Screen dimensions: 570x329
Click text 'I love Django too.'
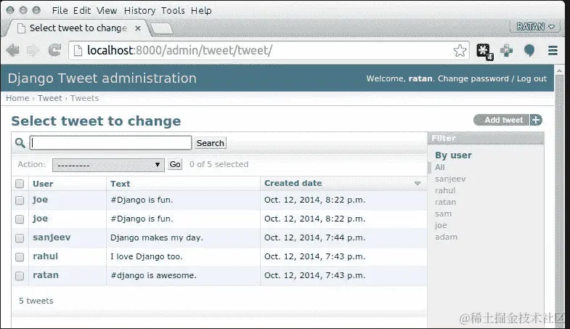pyautogui.click(x=147, y=256)
